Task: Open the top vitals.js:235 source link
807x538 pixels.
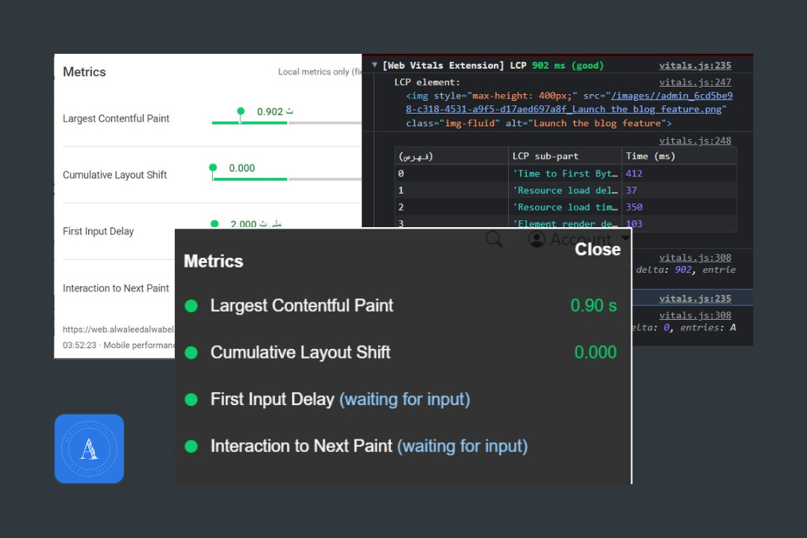Action: click(x=695, y=66)
